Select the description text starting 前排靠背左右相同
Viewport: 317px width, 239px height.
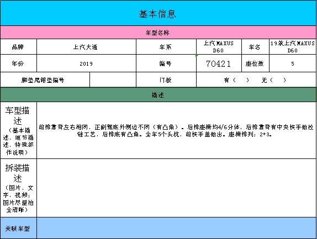click(176, 130)
